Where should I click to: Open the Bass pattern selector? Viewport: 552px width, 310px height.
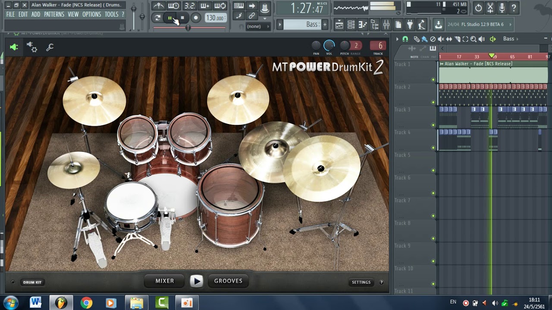point(303,25)
